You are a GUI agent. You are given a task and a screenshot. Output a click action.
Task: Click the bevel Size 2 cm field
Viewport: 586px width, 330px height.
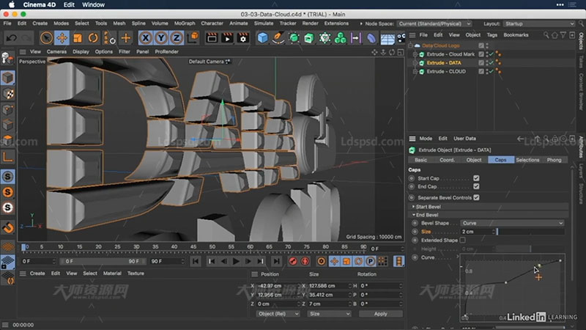pyautogui.click(x=478, y=232)
